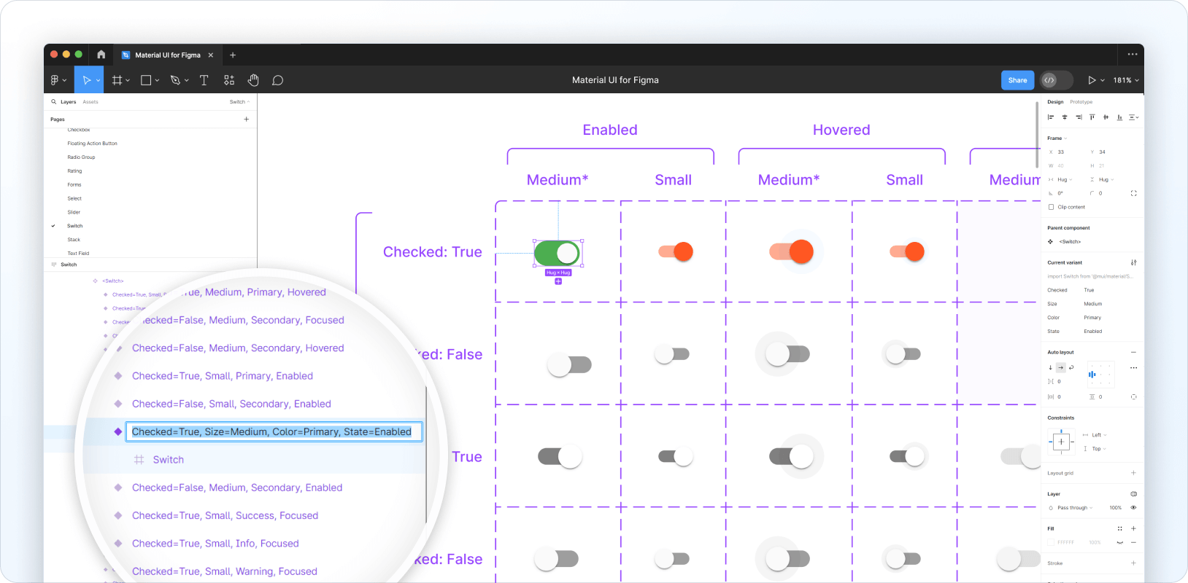
Task: Expand the Pen tool options arrow
Action: point(187,81)
